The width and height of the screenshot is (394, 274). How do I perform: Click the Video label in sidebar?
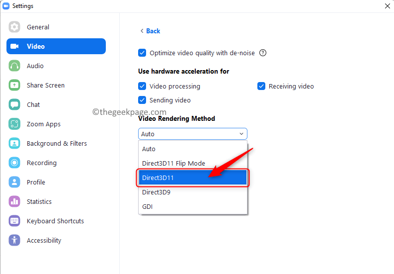pyautogui.click(x=36, y=46)
